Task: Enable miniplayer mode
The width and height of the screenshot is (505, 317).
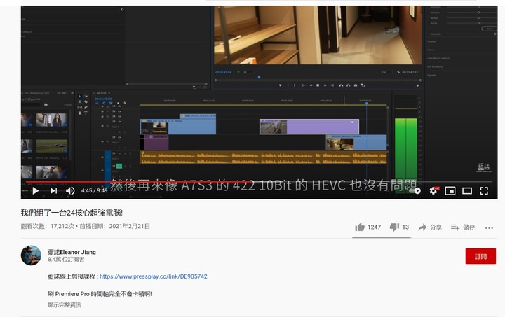Action: point(450,191)
